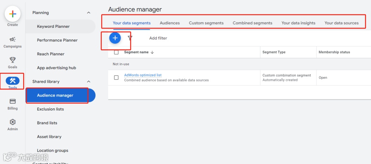Open Keyword Planner from the Planning menu
Image resolution: width=371 pixels, height=164 pixels.
[53, 26]
